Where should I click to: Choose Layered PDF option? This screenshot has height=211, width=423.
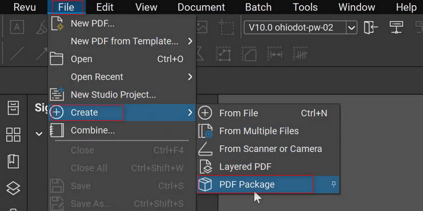(268, 167)
